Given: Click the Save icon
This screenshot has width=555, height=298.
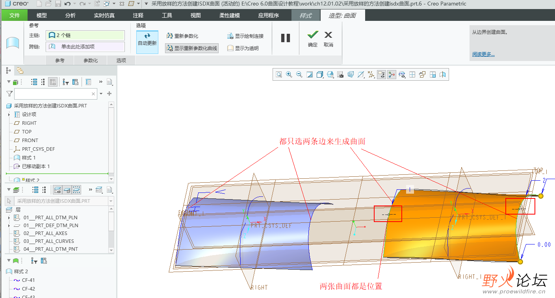Looking at the screenshot, I should point(58,4).
